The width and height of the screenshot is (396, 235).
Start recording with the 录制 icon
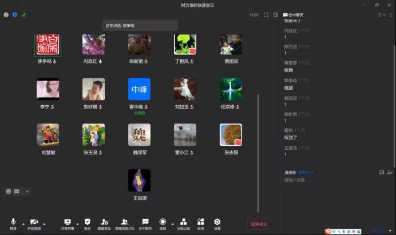163,223
